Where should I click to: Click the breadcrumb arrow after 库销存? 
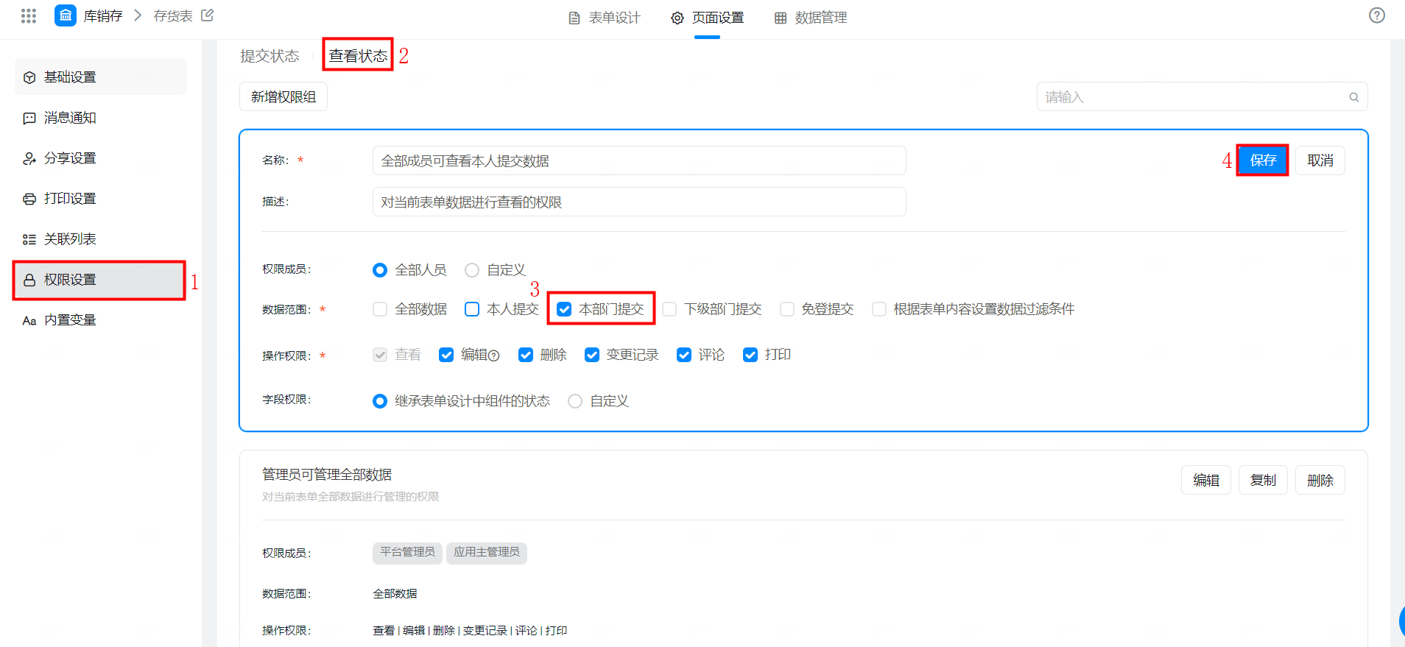(x=138, y=15)
